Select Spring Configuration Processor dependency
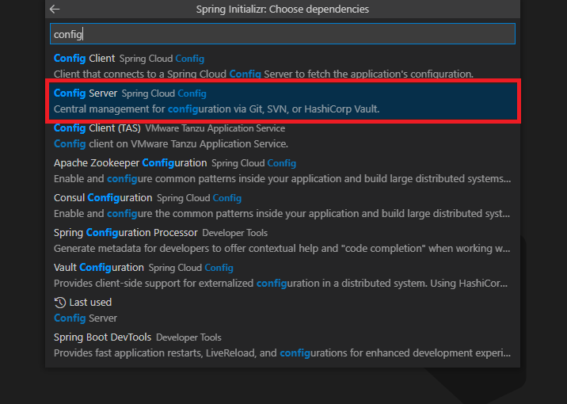 [283, 241]
